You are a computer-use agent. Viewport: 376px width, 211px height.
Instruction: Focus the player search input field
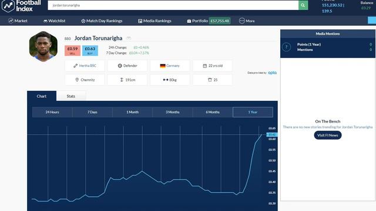[x=173, y=5]
